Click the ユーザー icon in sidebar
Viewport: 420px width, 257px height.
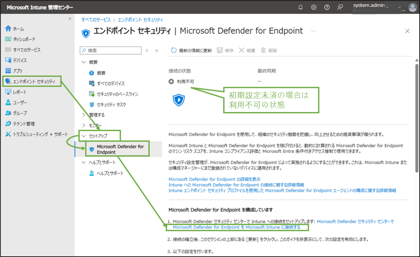8,102
